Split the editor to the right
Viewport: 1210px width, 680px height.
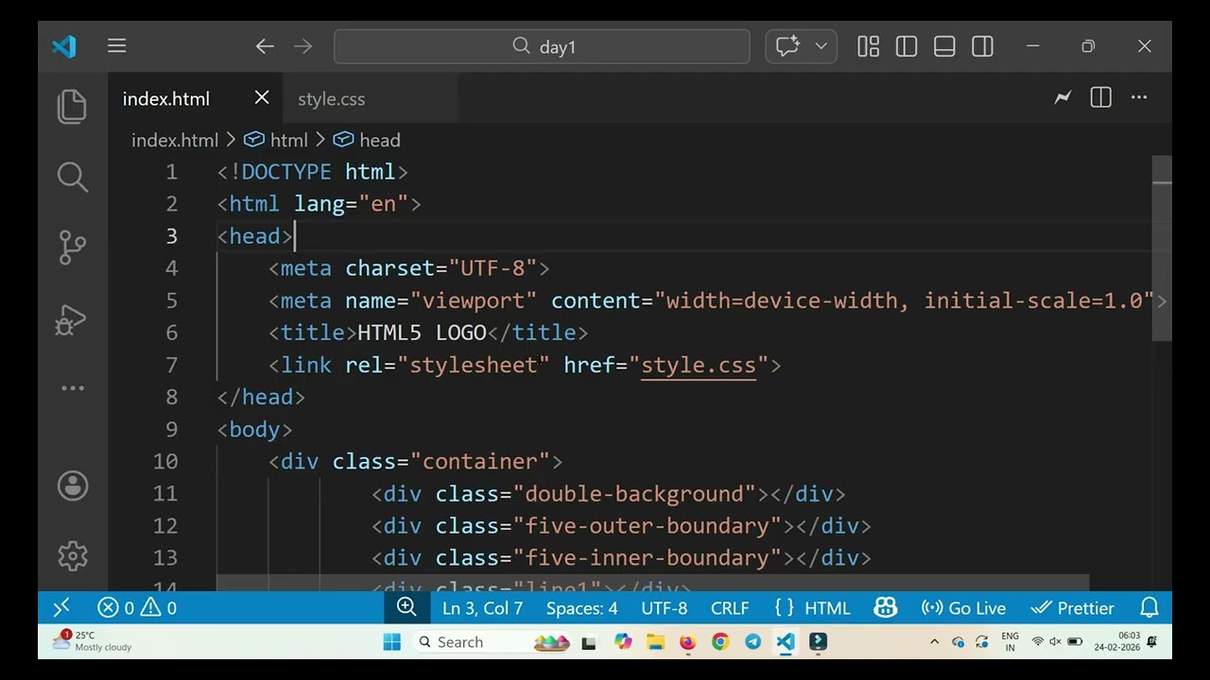pos(1100,97)
